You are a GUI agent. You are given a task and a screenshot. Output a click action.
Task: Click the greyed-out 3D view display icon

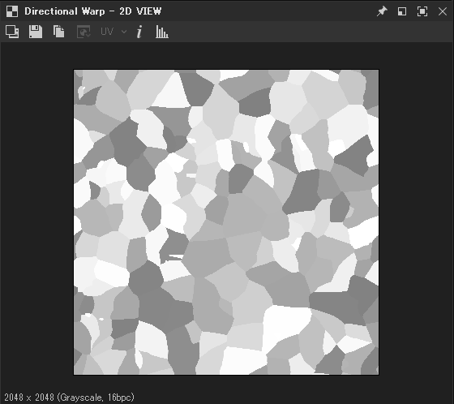(x=84, y=32)
